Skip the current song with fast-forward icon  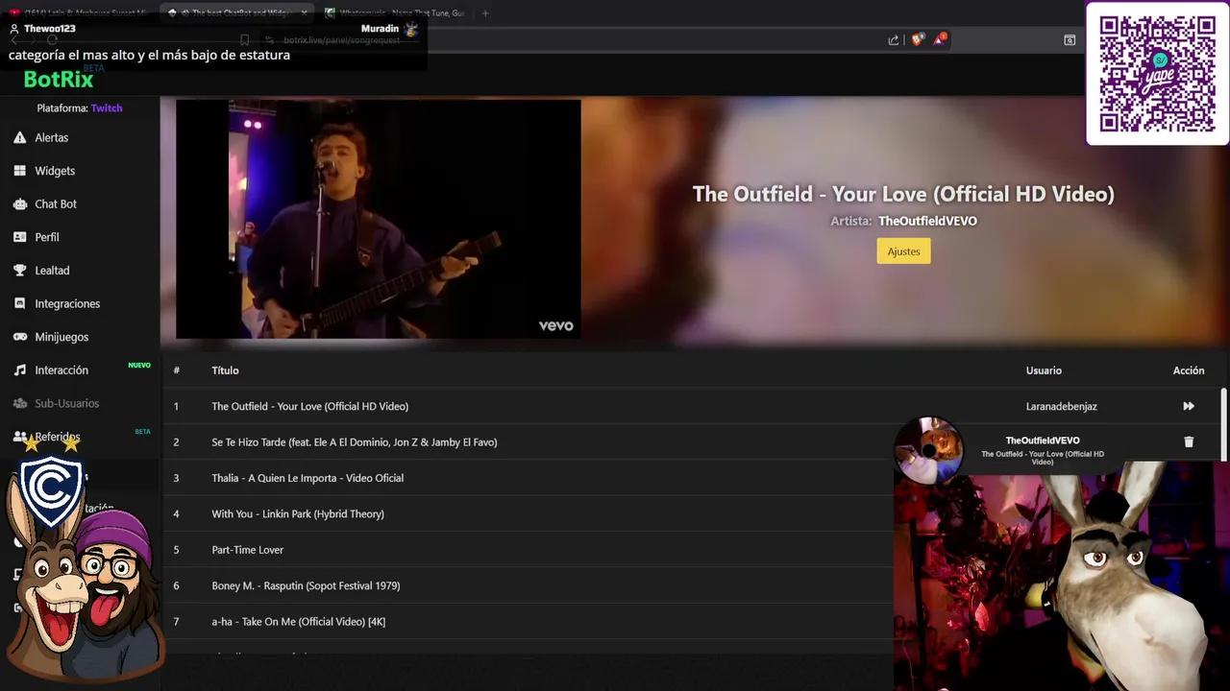tap(1189, 406)
